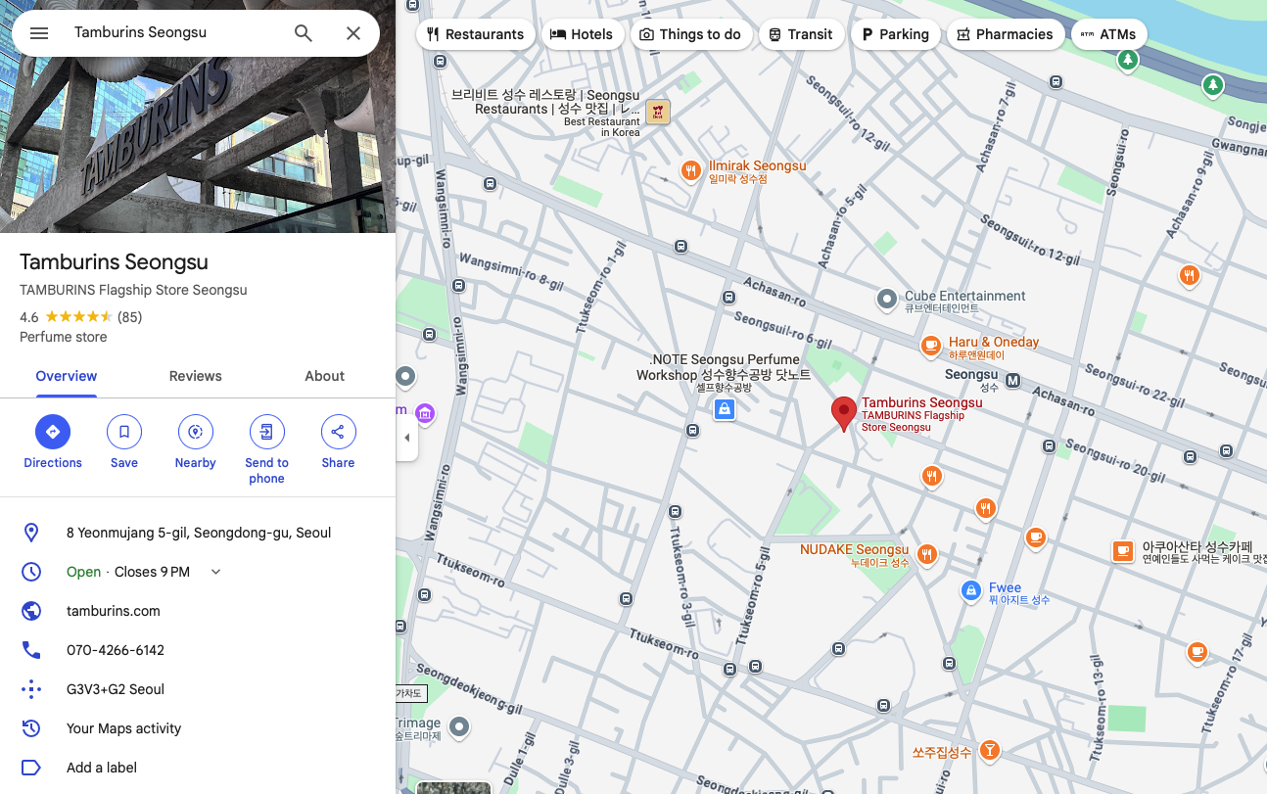Click the Parking chip
Image resolution: width=1267 pixels, height=794 pixels.
coord(895,34)
